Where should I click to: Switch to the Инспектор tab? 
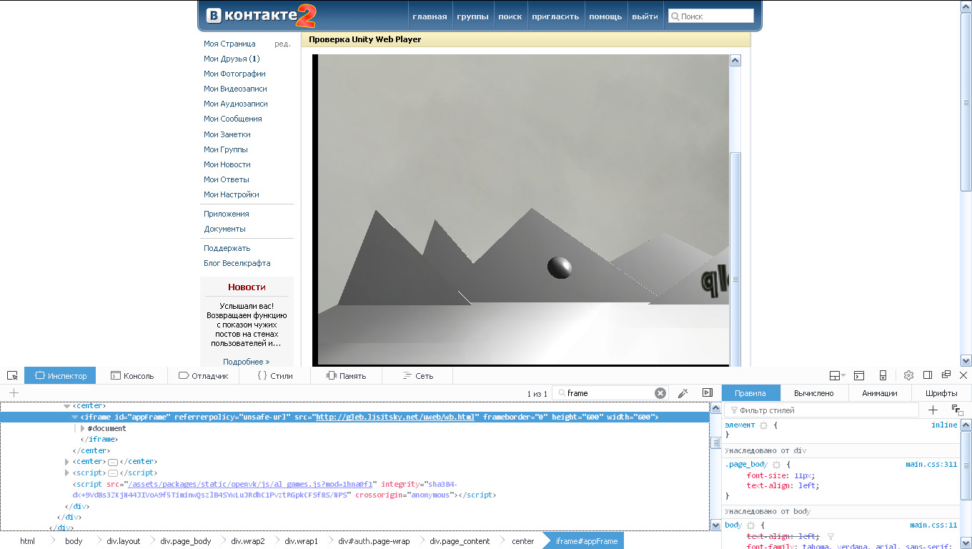[x=60, y=376]
